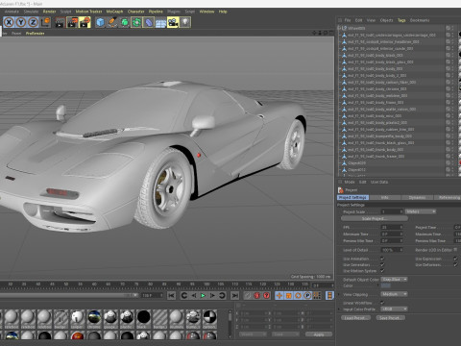Open the Window menu

coord(206,12)
